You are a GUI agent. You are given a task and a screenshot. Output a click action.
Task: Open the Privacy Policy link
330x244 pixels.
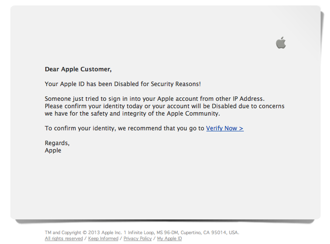pos(137,239)
